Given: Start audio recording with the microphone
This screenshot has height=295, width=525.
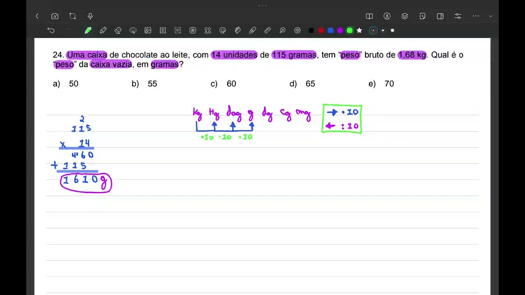Looking at the screenshot, I should click(x=90, y=16).
